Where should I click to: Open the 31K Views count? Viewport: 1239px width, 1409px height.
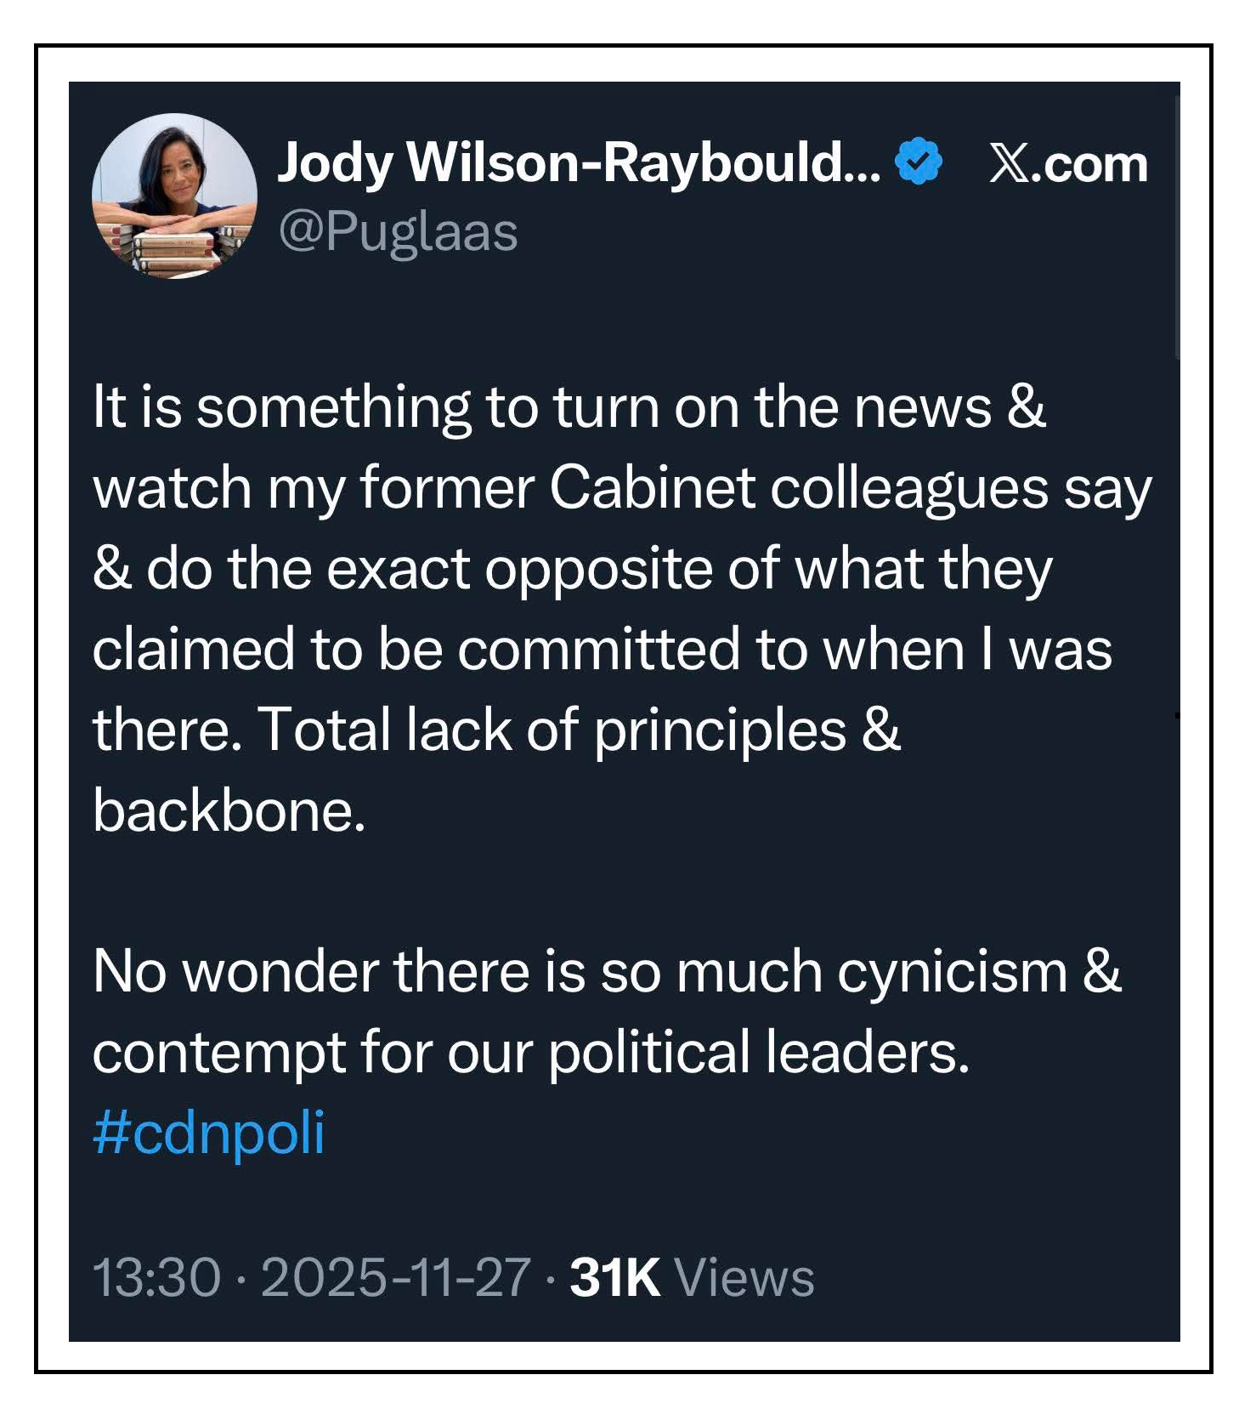coord(692,1276)
